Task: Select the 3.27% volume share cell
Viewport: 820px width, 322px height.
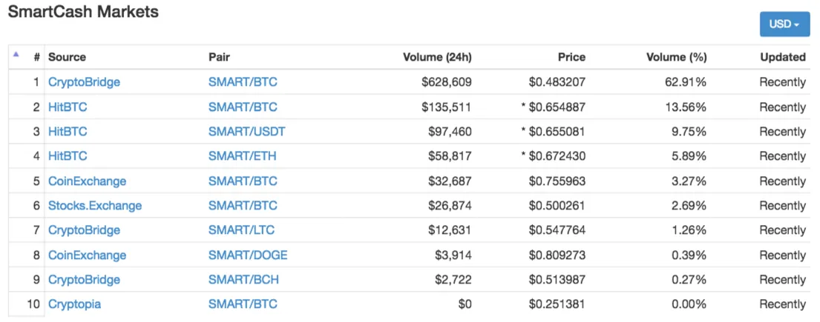Action: [689, 181]
